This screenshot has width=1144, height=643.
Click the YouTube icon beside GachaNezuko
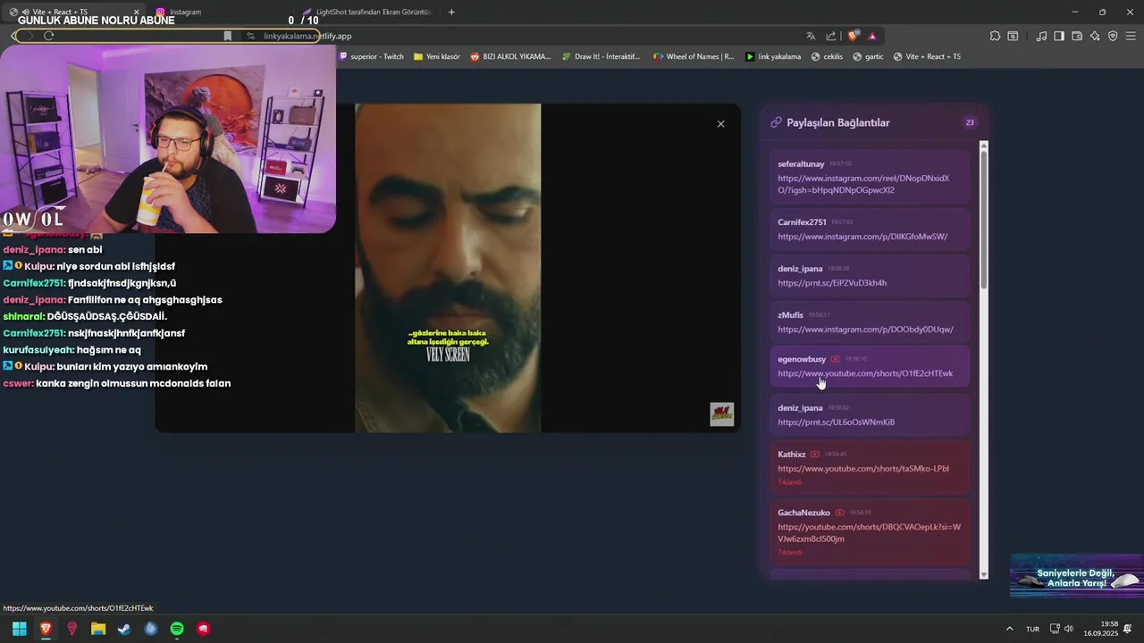coord(839,513)
